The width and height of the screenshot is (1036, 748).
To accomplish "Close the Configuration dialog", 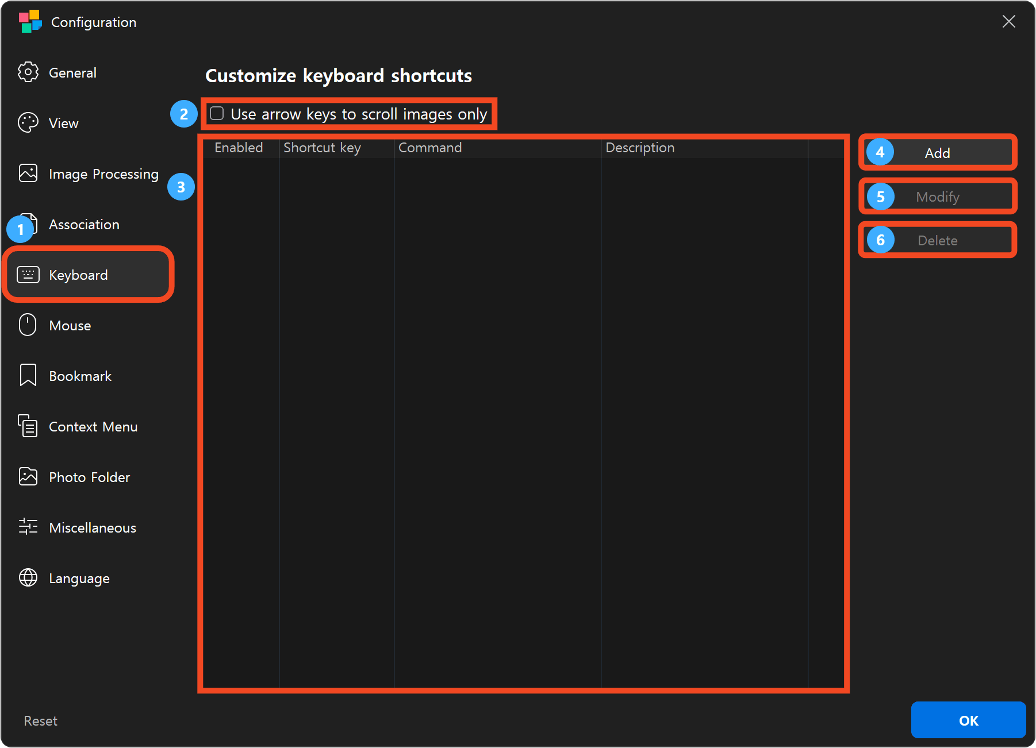I will pos(1009,22).
